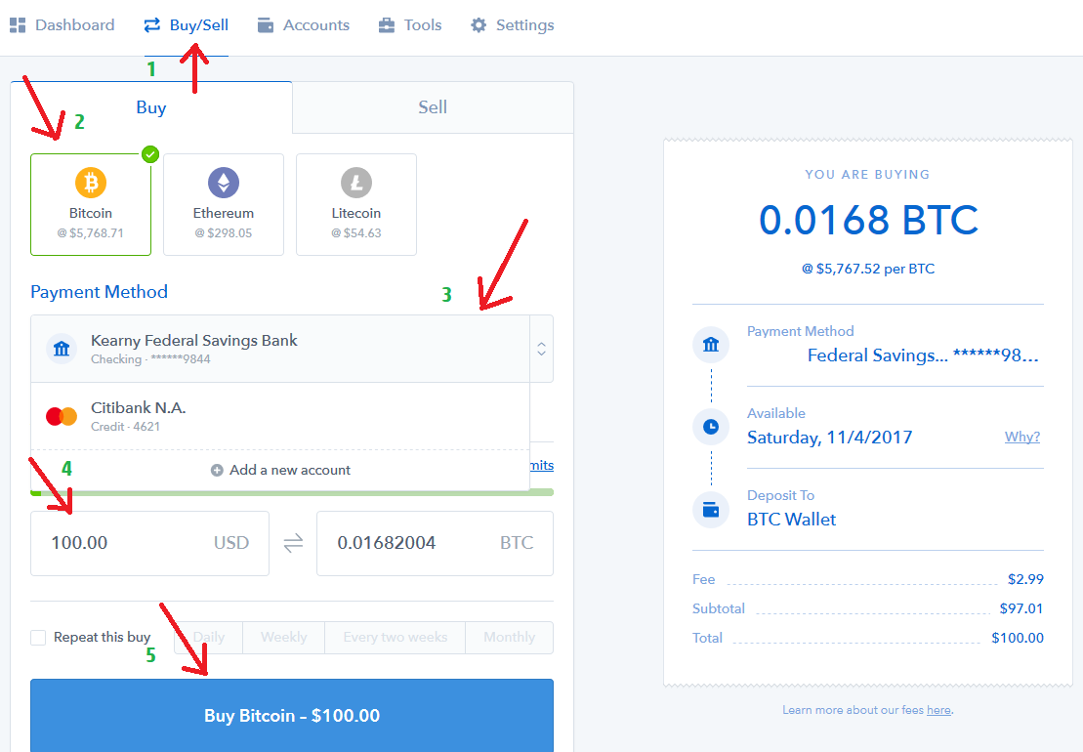
Task: Focus the 100.00 USD amount field
Action: click(x=149, y=543)
